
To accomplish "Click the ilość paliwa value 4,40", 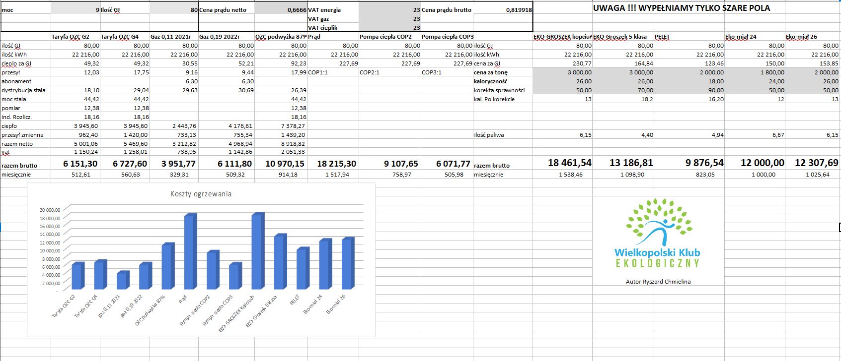I will tap(647, 135).
